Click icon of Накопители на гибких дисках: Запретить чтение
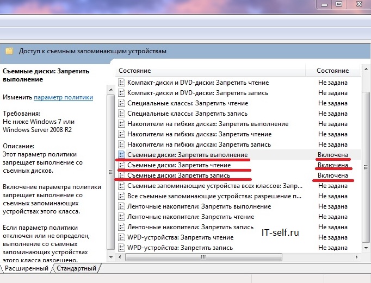The height and width of the screenshot is (283, 371). click(121, 134)
